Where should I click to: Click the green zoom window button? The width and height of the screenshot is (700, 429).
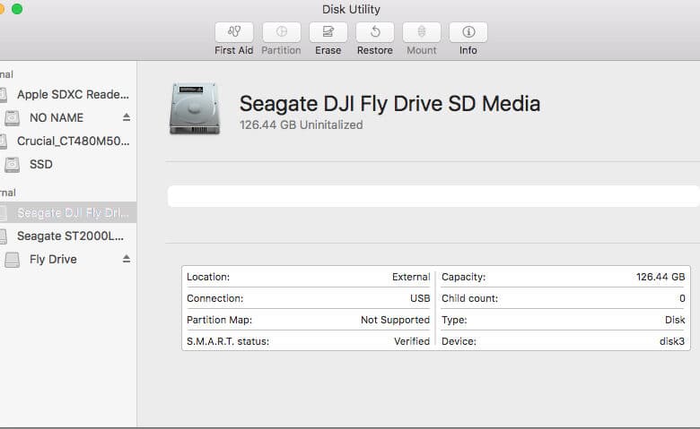(17, 9)
